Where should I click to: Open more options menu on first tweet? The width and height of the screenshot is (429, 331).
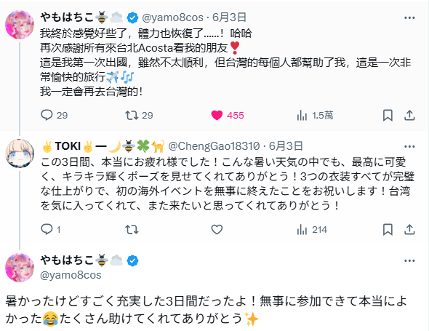click(x=409, y=17)
